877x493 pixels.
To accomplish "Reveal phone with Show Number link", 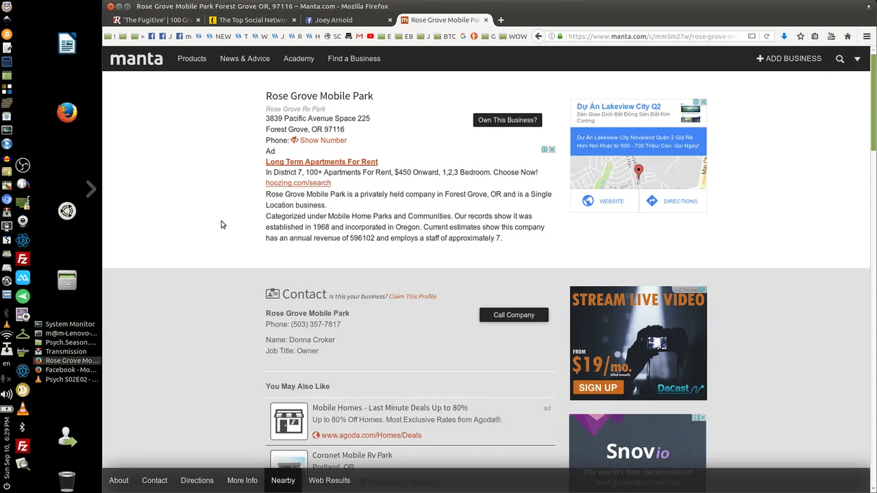I will (323, 140).
